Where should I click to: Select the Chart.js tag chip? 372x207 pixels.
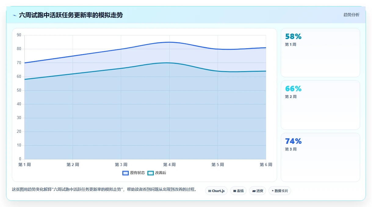(x=216, y=191)
